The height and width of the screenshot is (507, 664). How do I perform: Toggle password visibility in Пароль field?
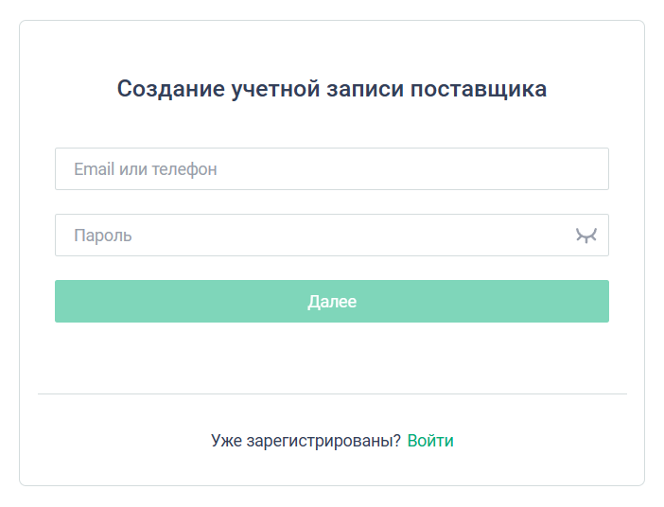pos(586,236)
